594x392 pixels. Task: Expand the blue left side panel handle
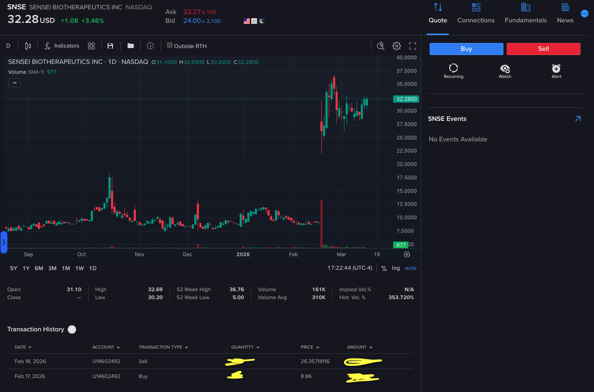[4, 242]
